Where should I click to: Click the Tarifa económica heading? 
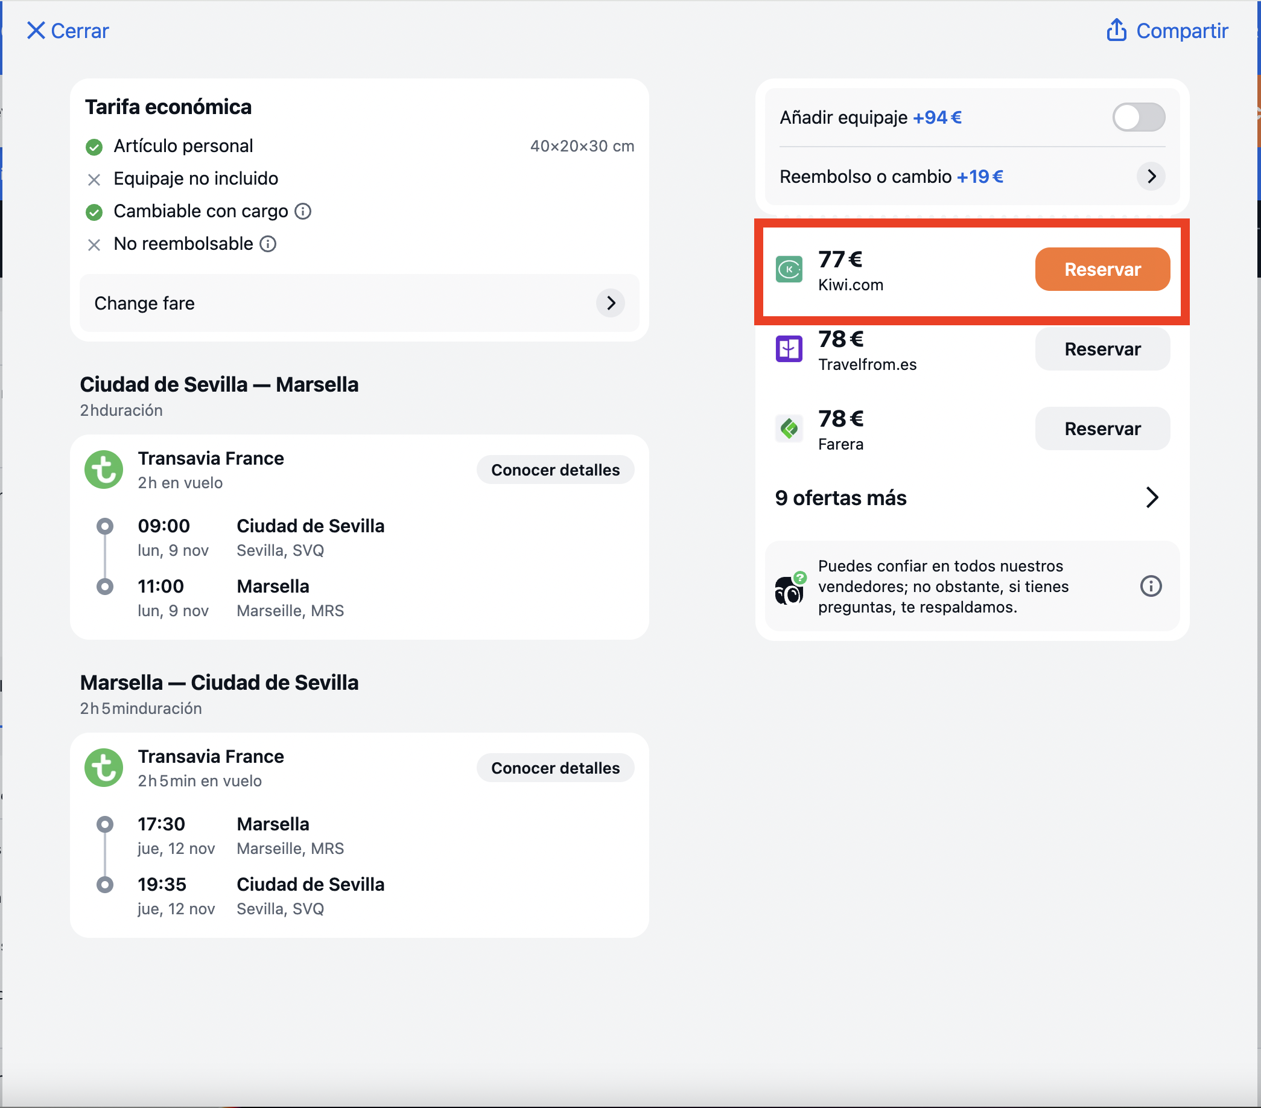pyautogui.click(x=168, y=107)
